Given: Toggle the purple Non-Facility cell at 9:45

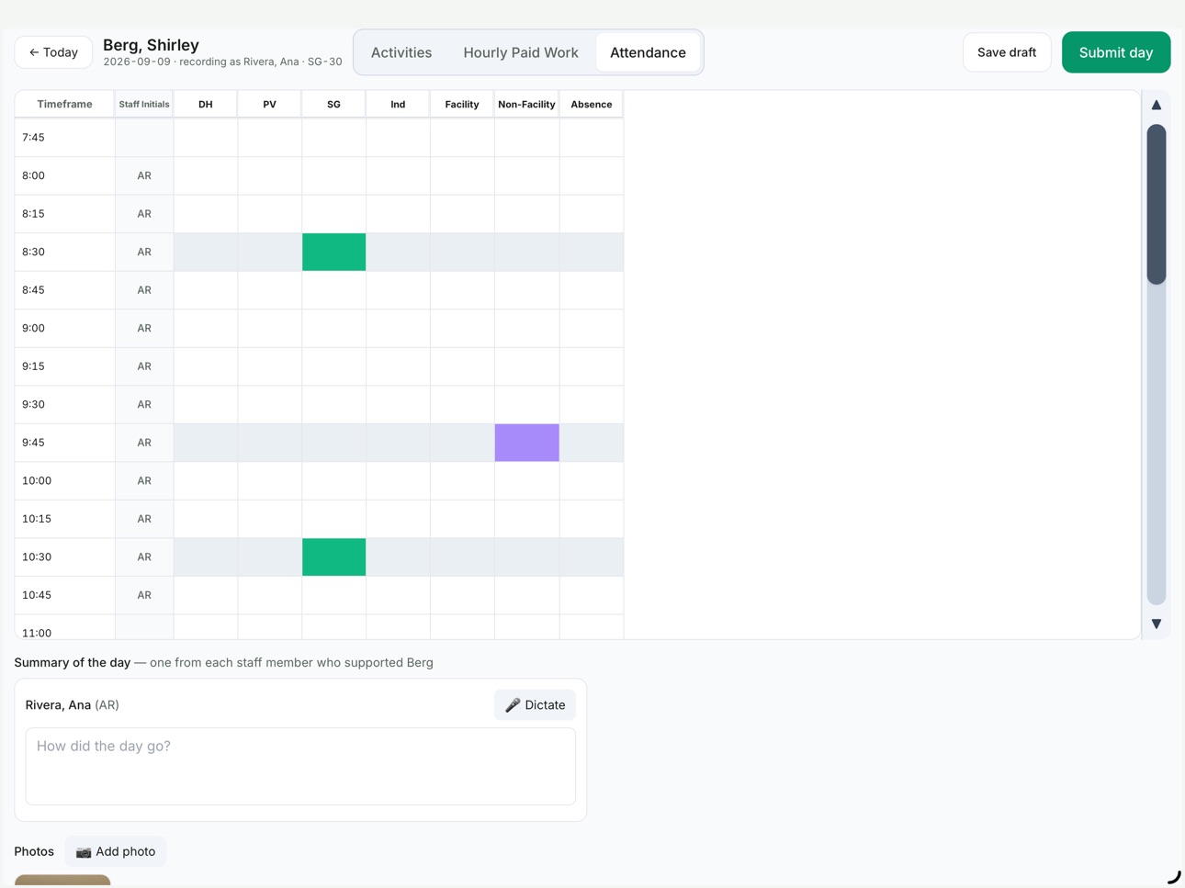Looking at the screenshot, I should (527, 443).
